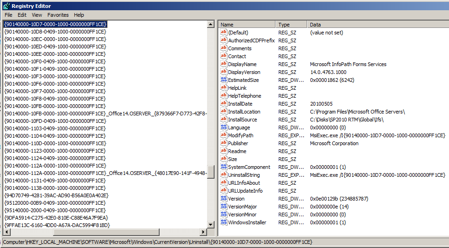Open the File menu
The image size is (449, 248).
8,15
